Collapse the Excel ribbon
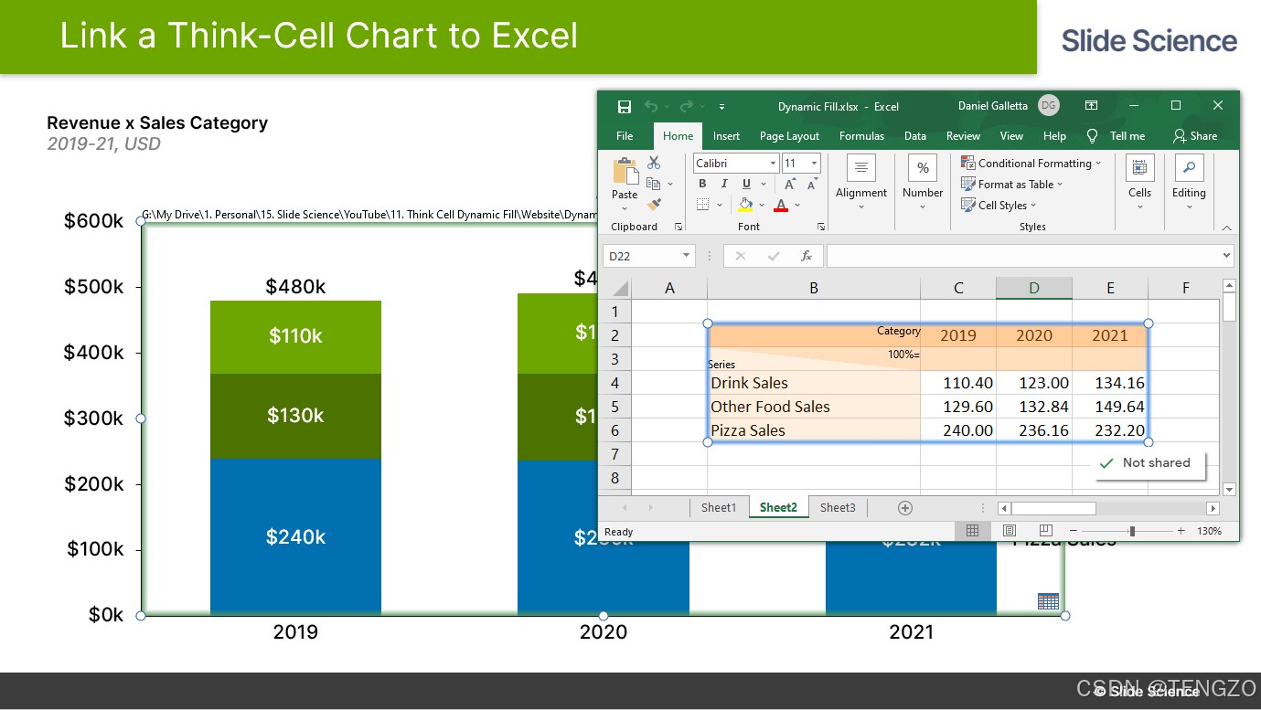Image resolution: width=1261 pixels, height=710 pixels. (x=1227, y=228)
